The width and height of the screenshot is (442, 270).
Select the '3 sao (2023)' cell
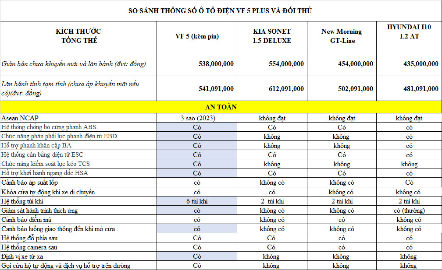tap(198, 118)
